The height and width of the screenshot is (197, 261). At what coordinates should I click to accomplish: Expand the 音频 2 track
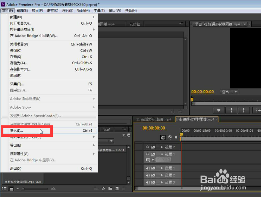coord(162,175)
